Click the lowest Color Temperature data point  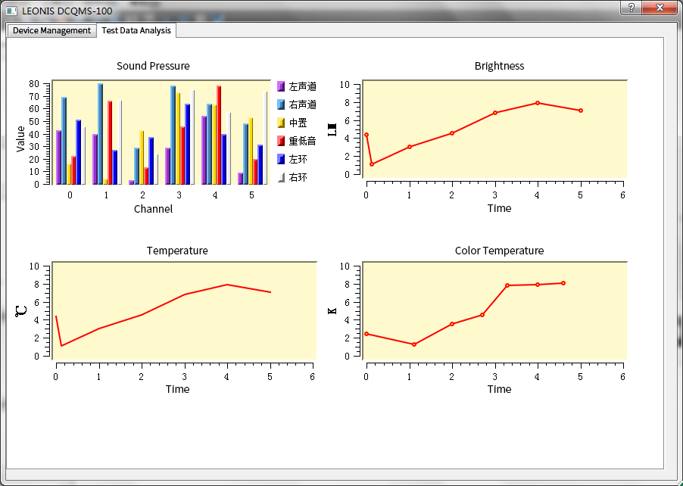pyautogui.click(x=414, y=344)
